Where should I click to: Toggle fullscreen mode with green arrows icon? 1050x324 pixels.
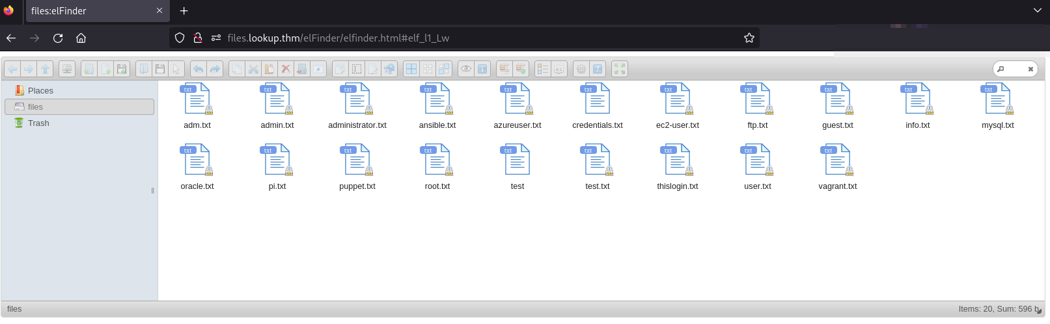pyautogui.click(x=620, y=69)
